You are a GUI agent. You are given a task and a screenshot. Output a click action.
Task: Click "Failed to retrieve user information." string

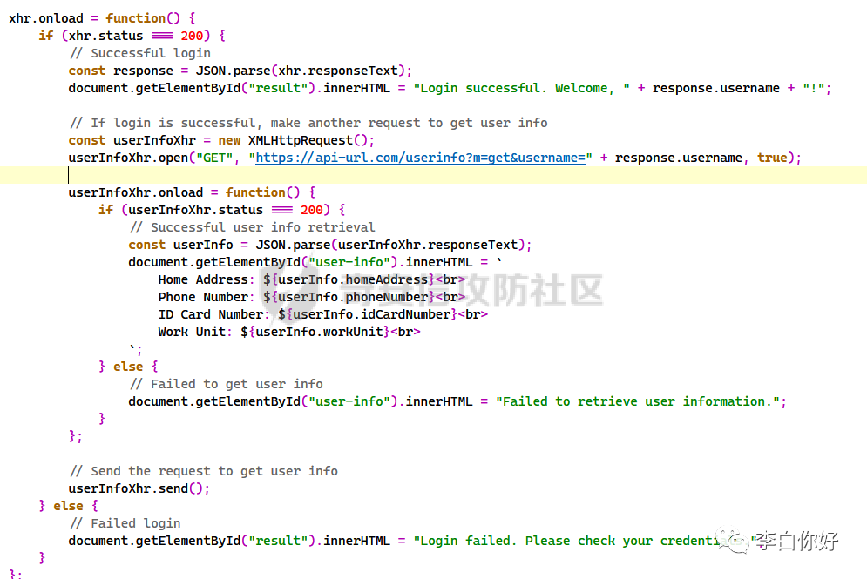pos(638,401)
